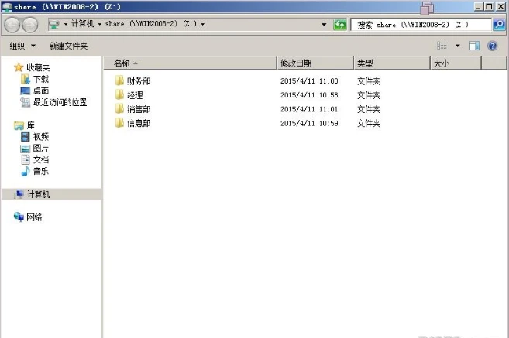The height and width of the screenshot is (338, 509).
Task: Sort by 名称 column header
Action: coord(191,63)
